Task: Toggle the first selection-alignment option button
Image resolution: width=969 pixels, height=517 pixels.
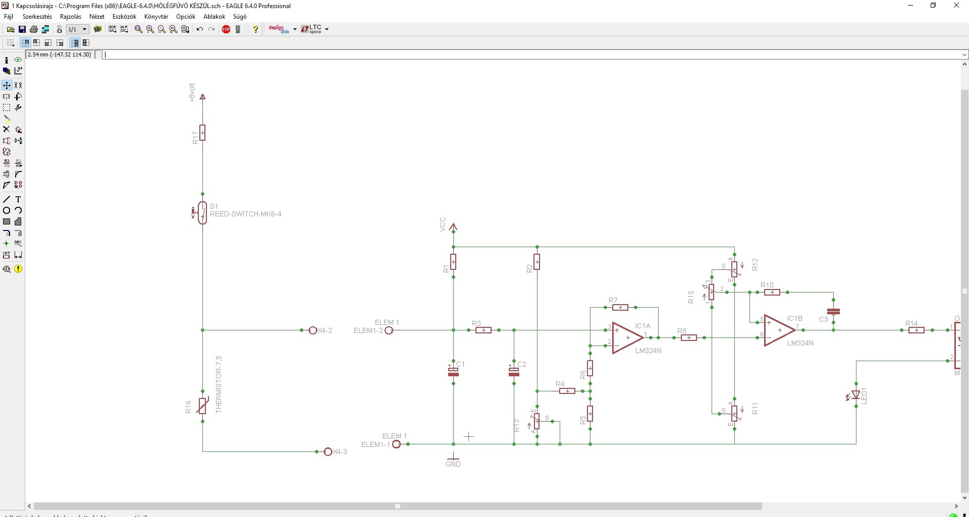Action: 25,43
